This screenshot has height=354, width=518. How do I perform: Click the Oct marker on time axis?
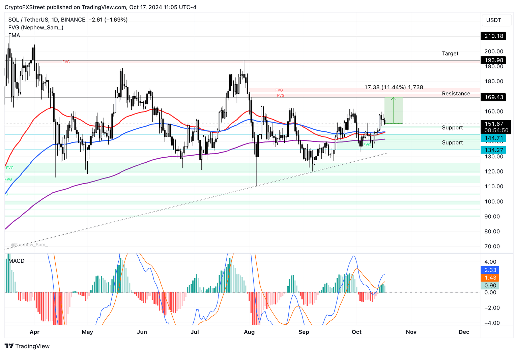pyautogui.click(x=356, y=332)
